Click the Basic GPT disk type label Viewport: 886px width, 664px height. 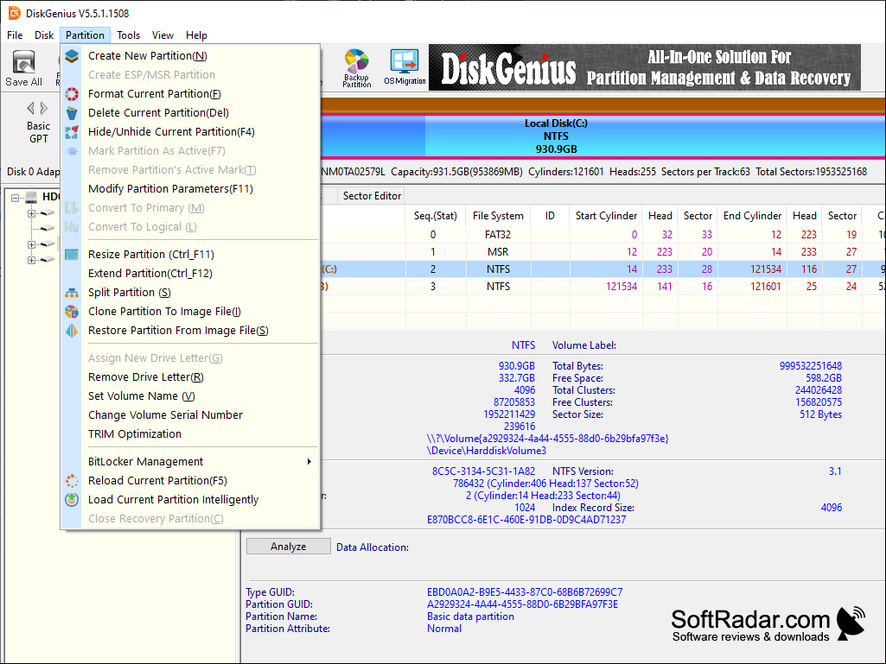[x=38, y=133]
